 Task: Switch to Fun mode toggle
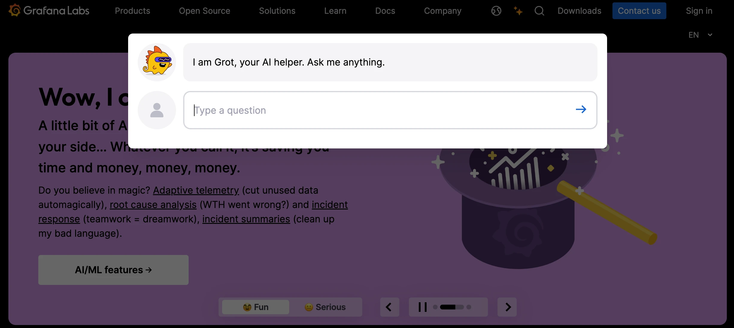[256, 307]
